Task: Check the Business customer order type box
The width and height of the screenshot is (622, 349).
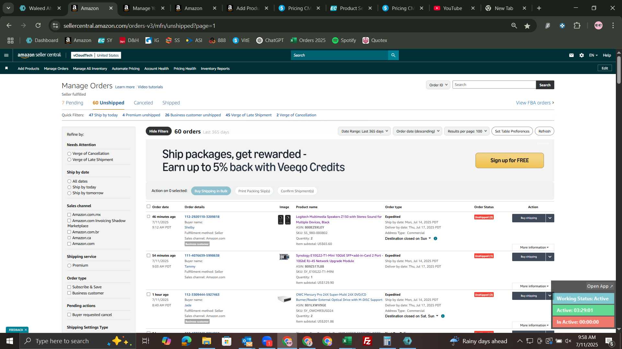Action: point(69,293)
